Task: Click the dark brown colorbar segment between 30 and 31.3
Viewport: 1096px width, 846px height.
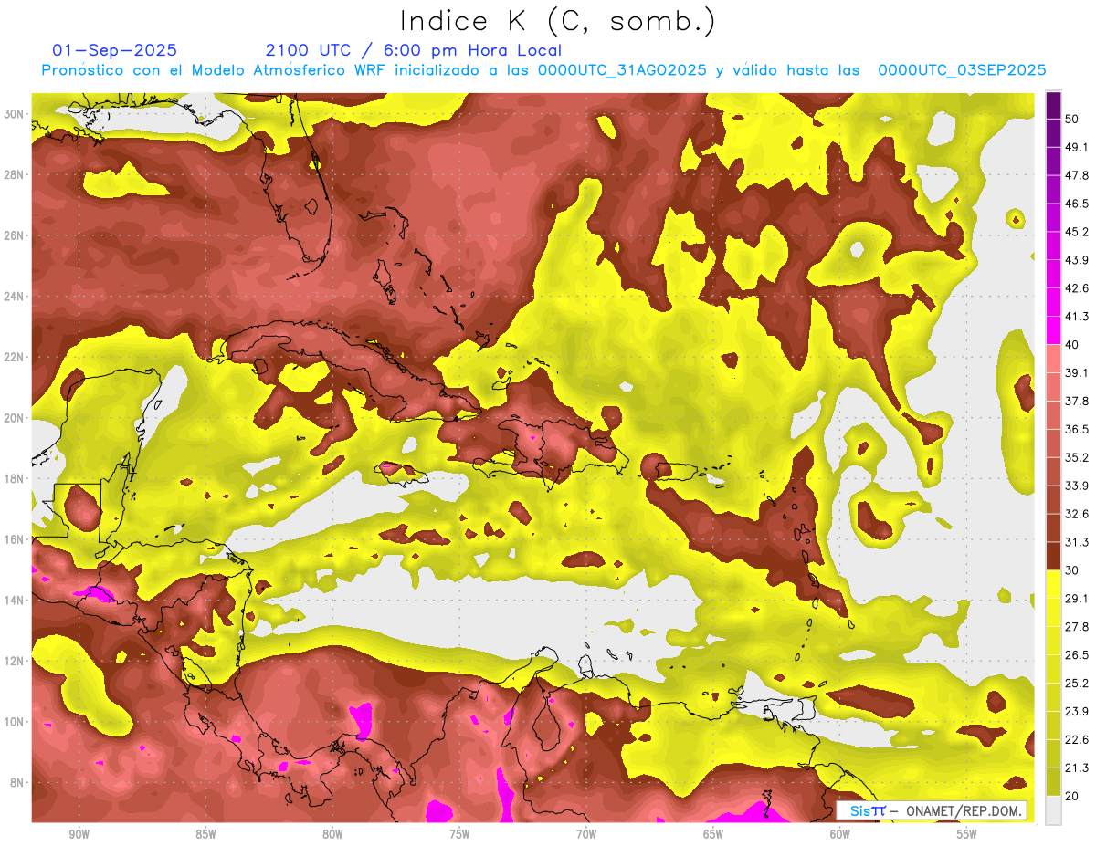Action: 1053,557
